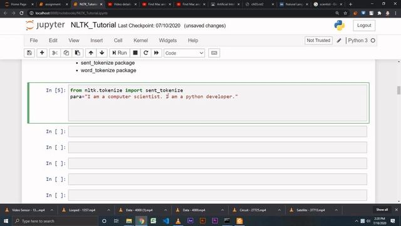The width and height of the screenshot is (401, 226).
Task: Click the Python 3 kernel idle indicator
Action: pos(373,40)
